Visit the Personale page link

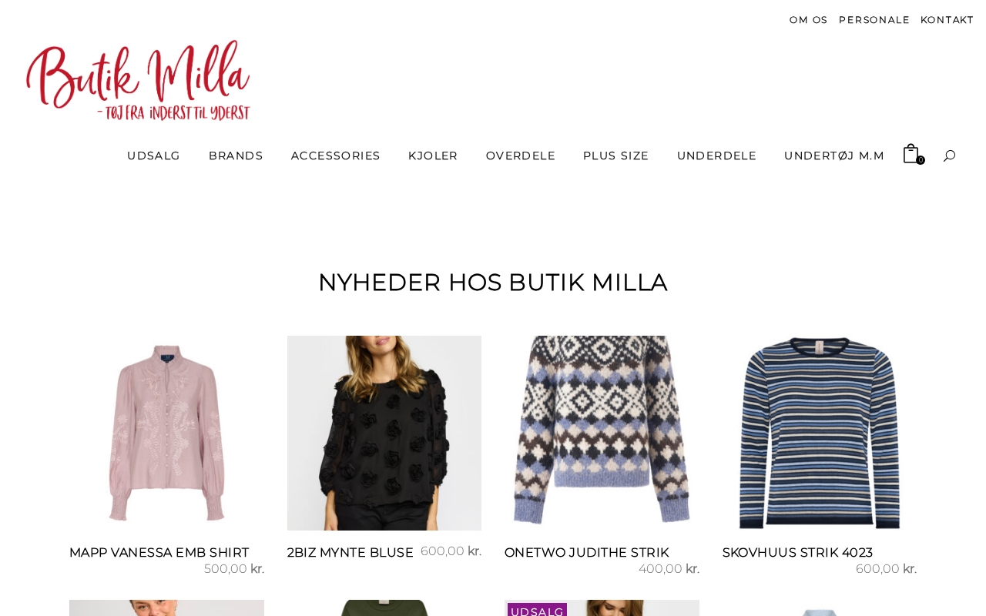[874, 20]
